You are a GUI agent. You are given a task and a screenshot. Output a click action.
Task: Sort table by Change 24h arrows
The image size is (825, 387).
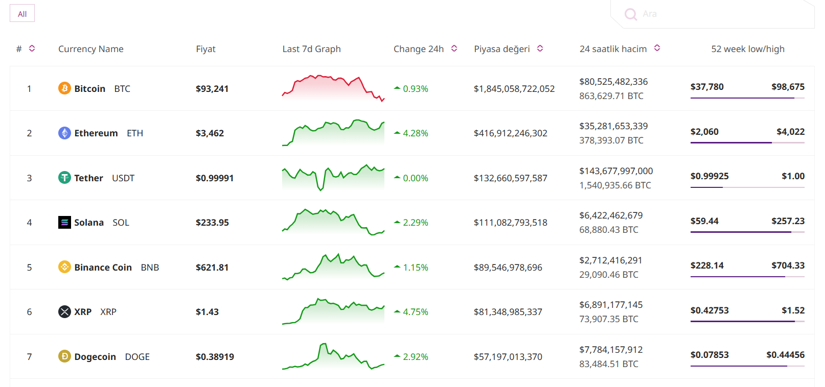click(x=454, y=49)
